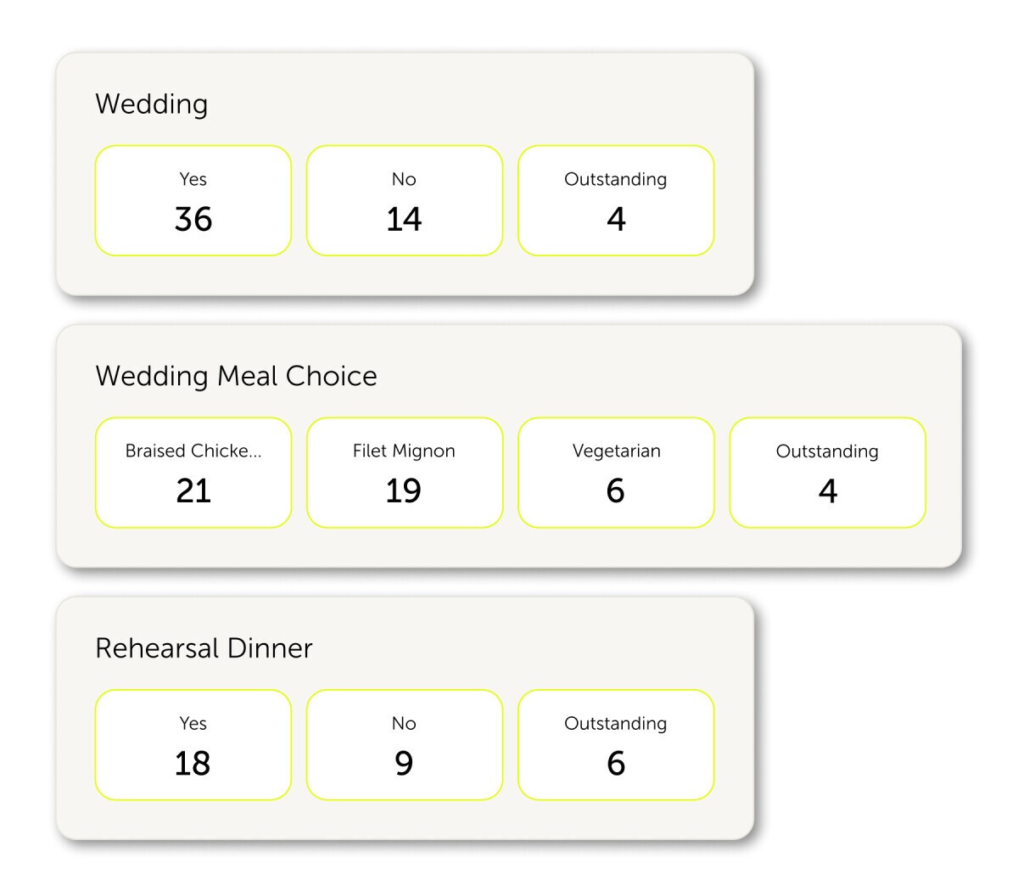Open the Rehearsal Dinner Yes card
Screen dimensions: 1018x891
[193, 744]
